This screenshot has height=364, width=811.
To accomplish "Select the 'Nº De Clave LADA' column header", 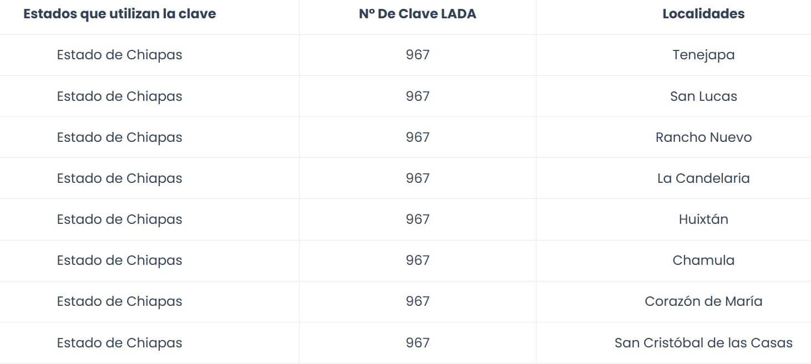I will point(418,14).
